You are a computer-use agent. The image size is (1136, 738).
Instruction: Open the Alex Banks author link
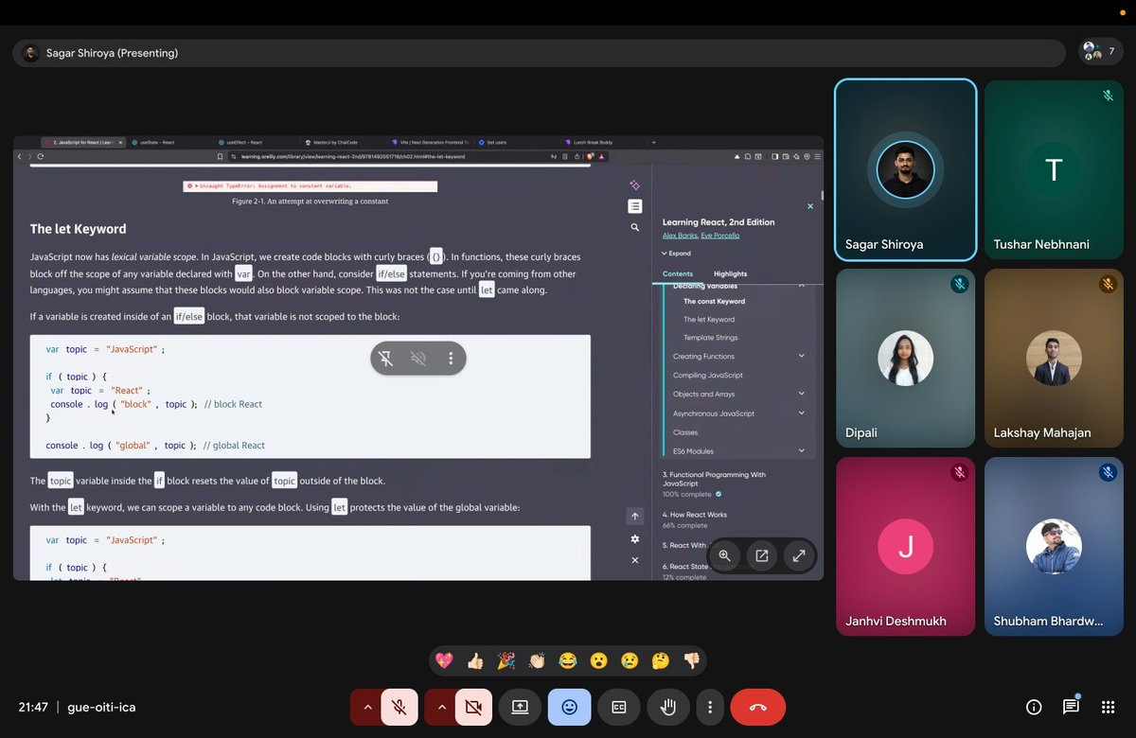(681, 235)
